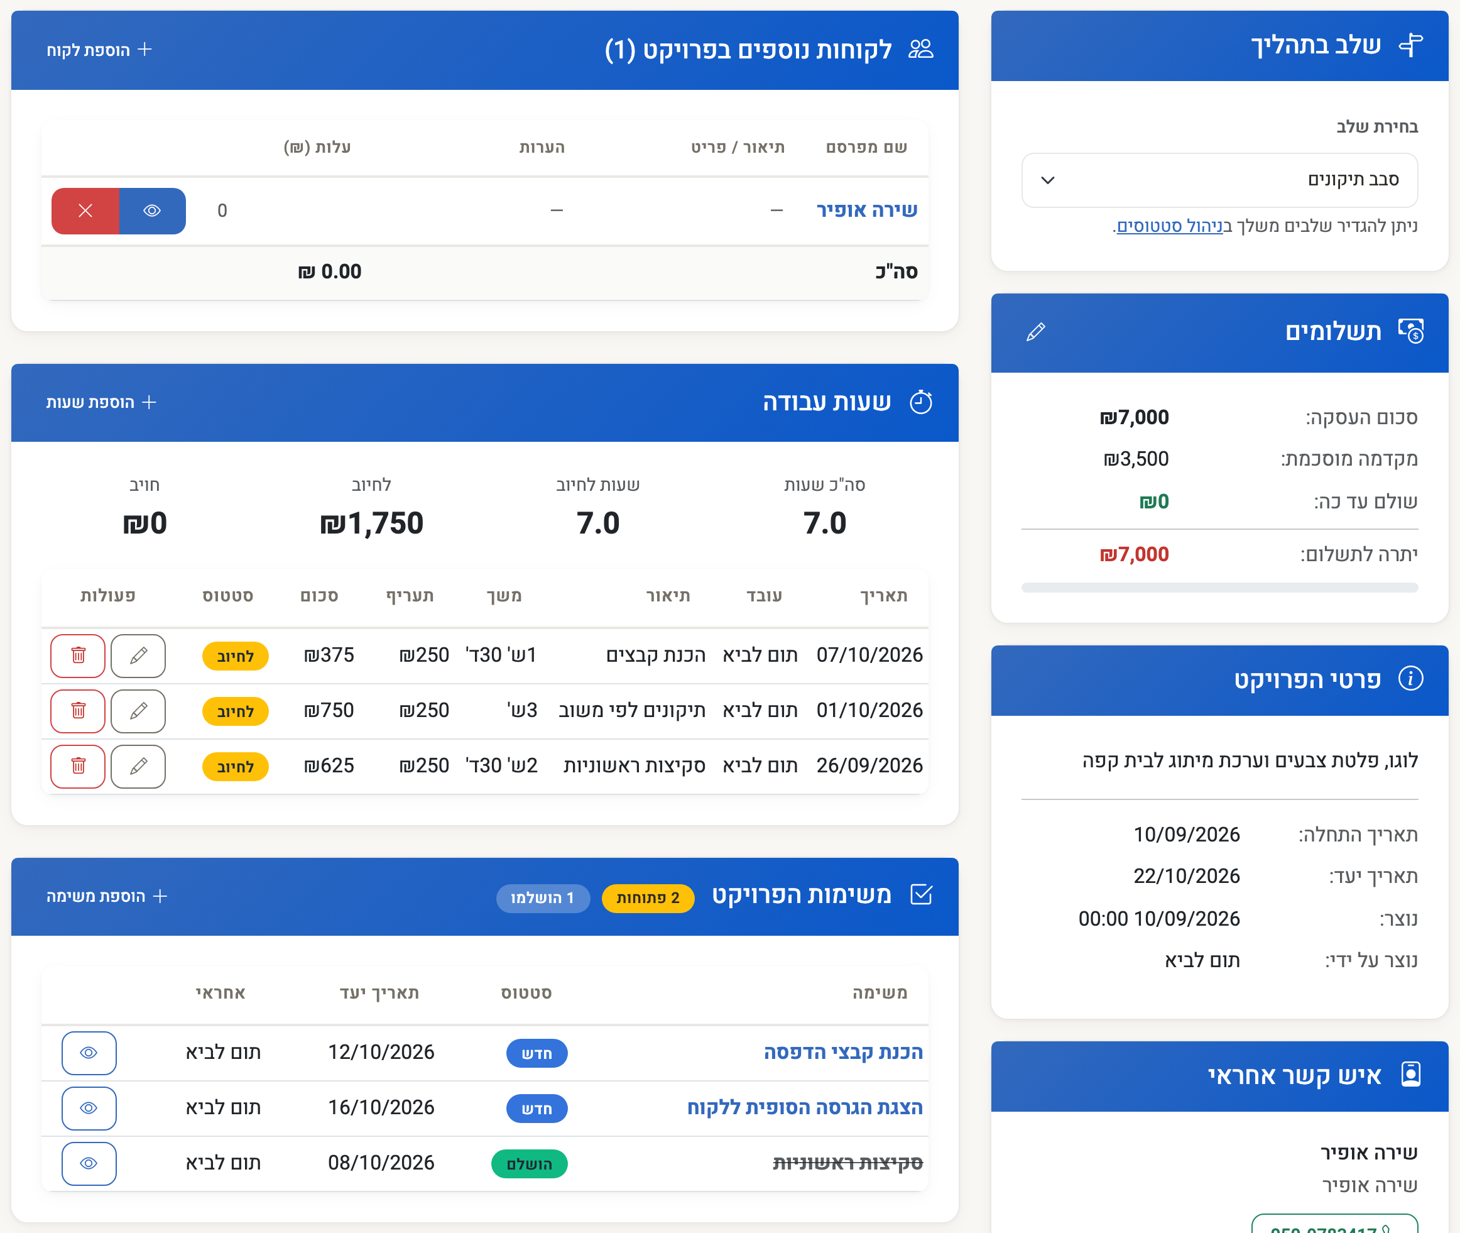Click the contact card icon beside איש קשר אחראי
The height and width of the screenshot is (1233, 1460).
pyautogui.click(x=1411, y=1073)
